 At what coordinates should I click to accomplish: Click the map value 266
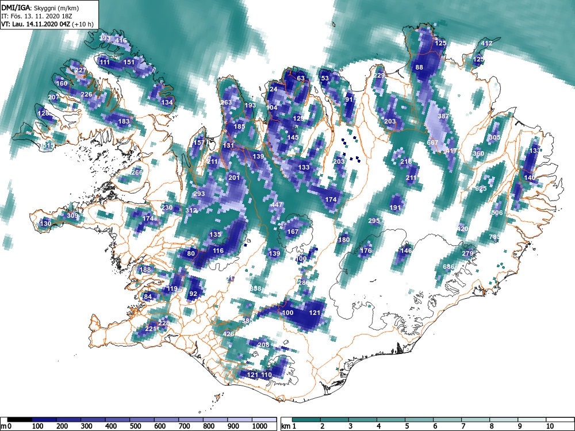tap(136, 172)
